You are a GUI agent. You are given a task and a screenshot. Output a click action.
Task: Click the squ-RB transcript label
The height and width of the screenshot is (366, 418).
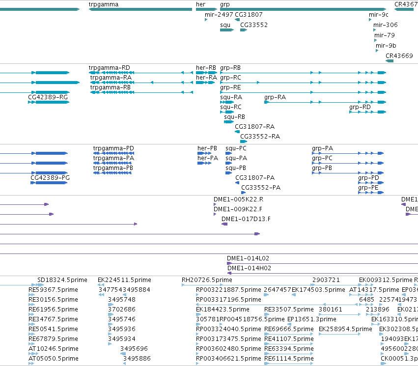[234, 117]
